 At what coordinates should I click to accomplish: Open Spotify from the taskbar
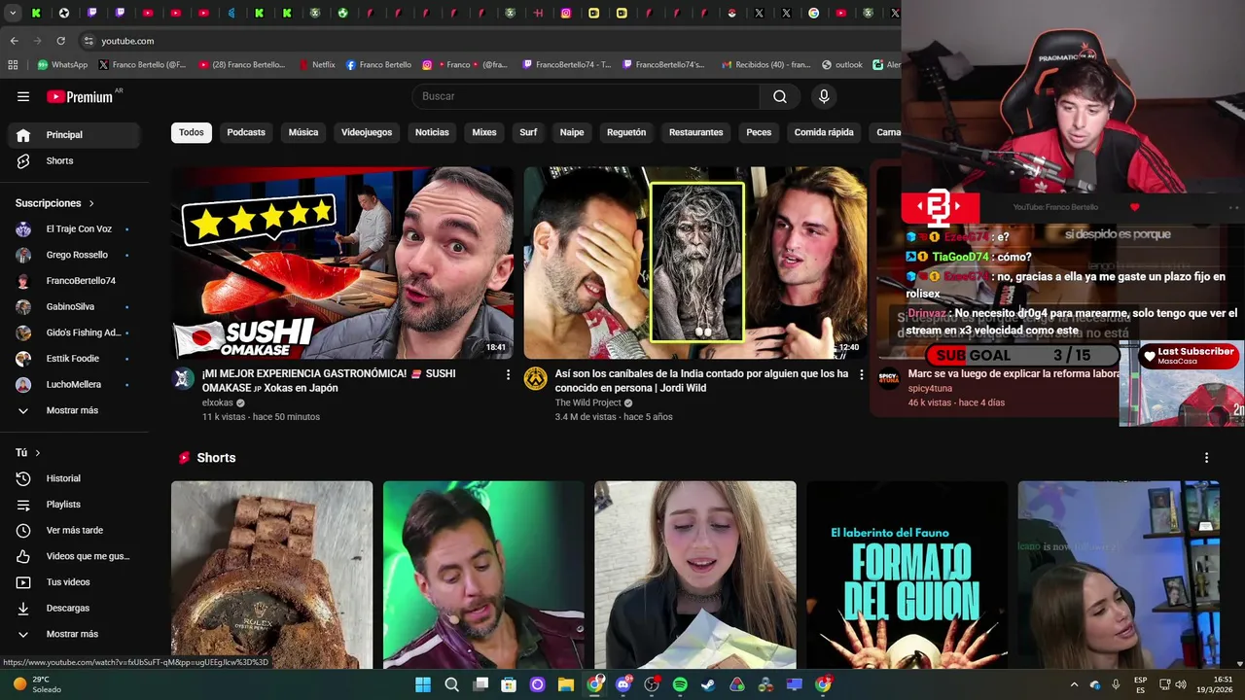pyautogui.click(x=680, y=684)
